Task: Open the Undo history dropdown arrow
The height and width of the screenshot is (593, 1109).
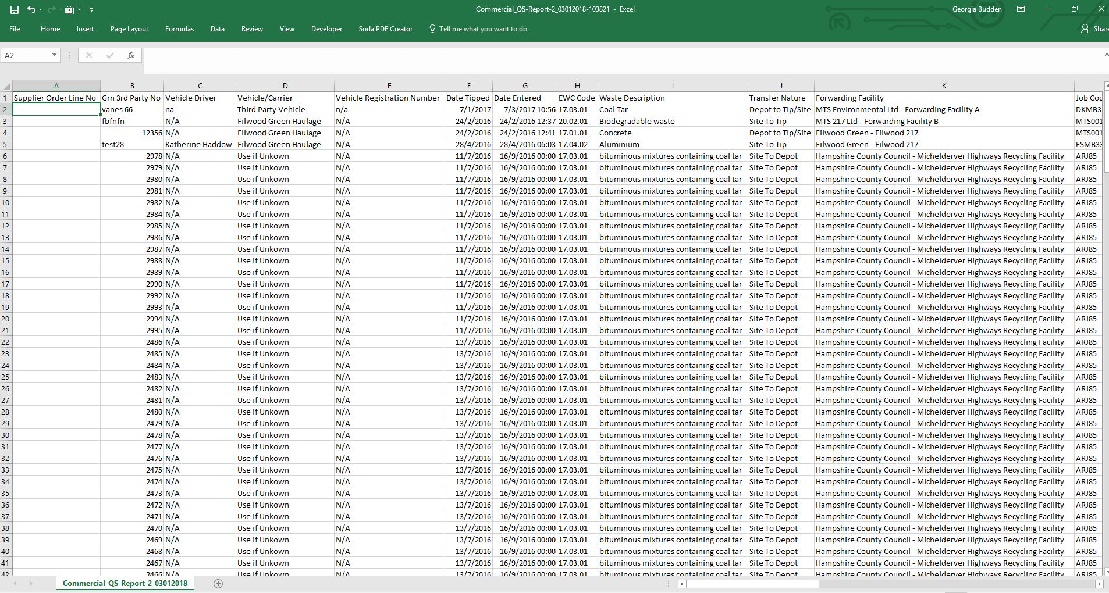Action: [40, 10]
